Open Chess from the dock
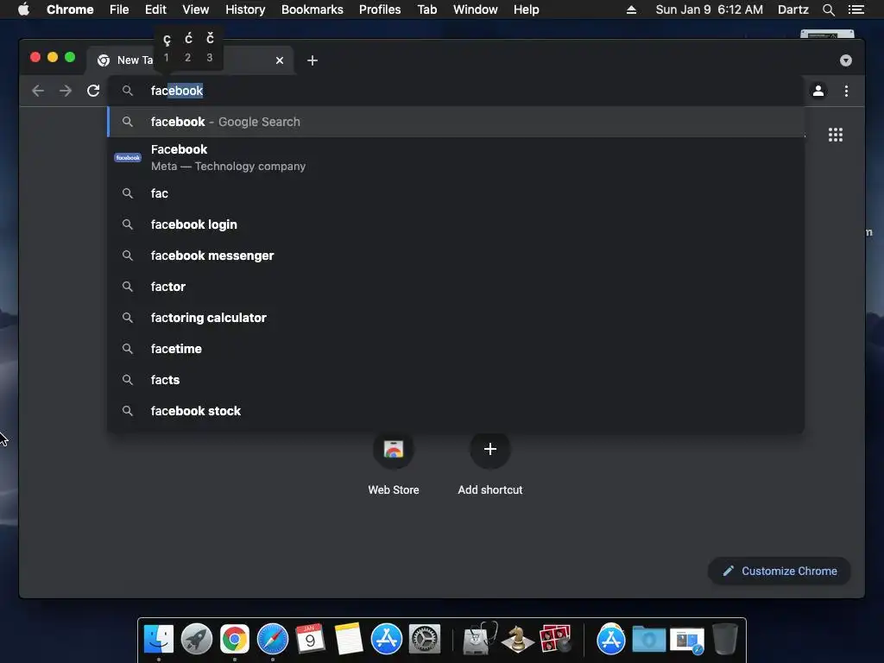The image size is (884, 663). pyautogui.click(x=518, y=640)
